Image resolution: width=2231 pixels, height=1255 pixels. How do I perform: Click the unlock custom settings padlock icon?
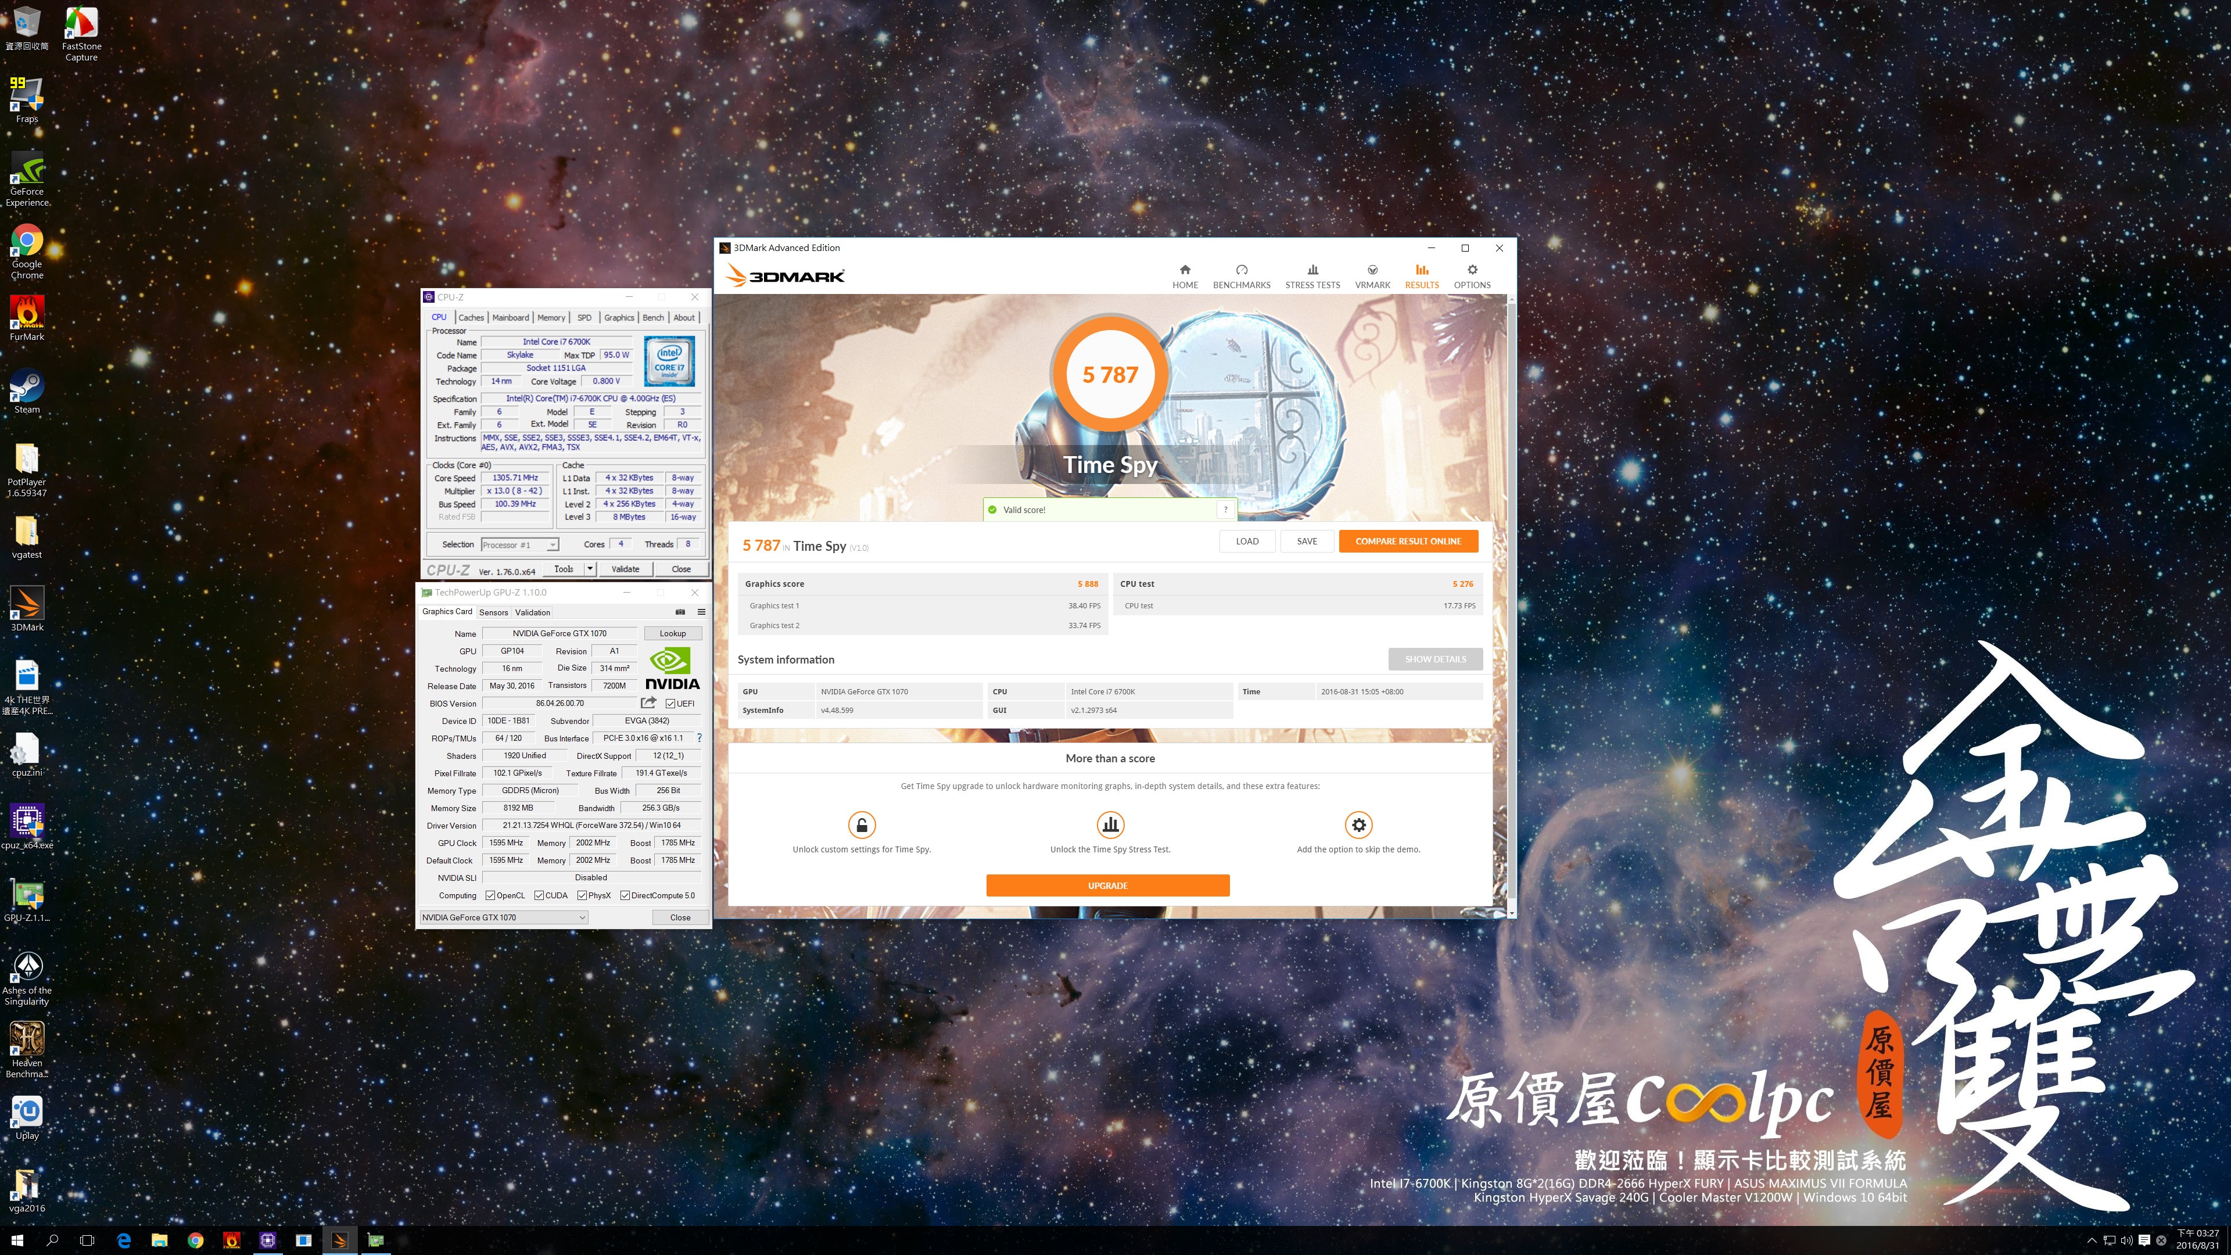[x=862, y=824]
